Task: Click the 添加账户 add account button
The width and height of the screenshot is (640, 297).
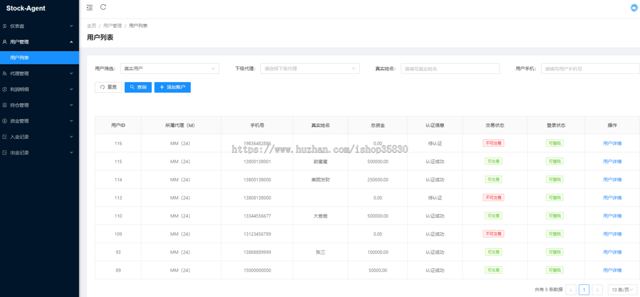Action: 173,87
